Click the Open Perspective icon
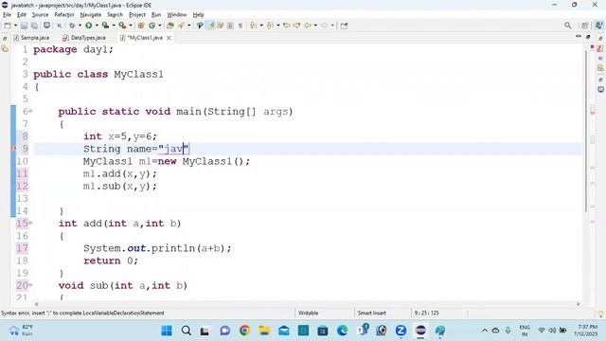The width and height of the screenshot is (606, 341). click(585, 26)
